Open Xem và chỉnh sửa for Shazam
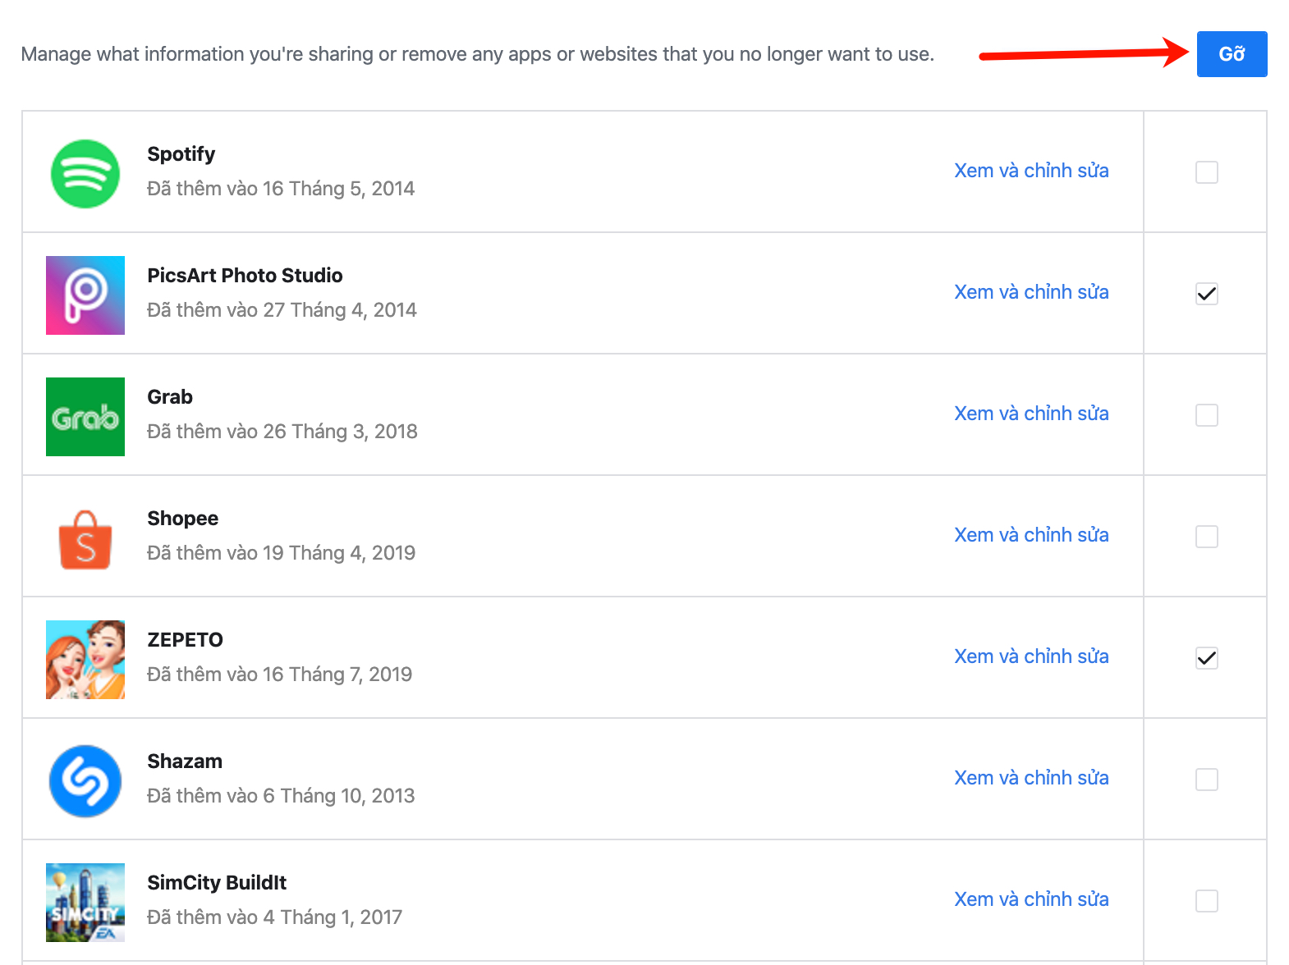 click(1031, 778)
